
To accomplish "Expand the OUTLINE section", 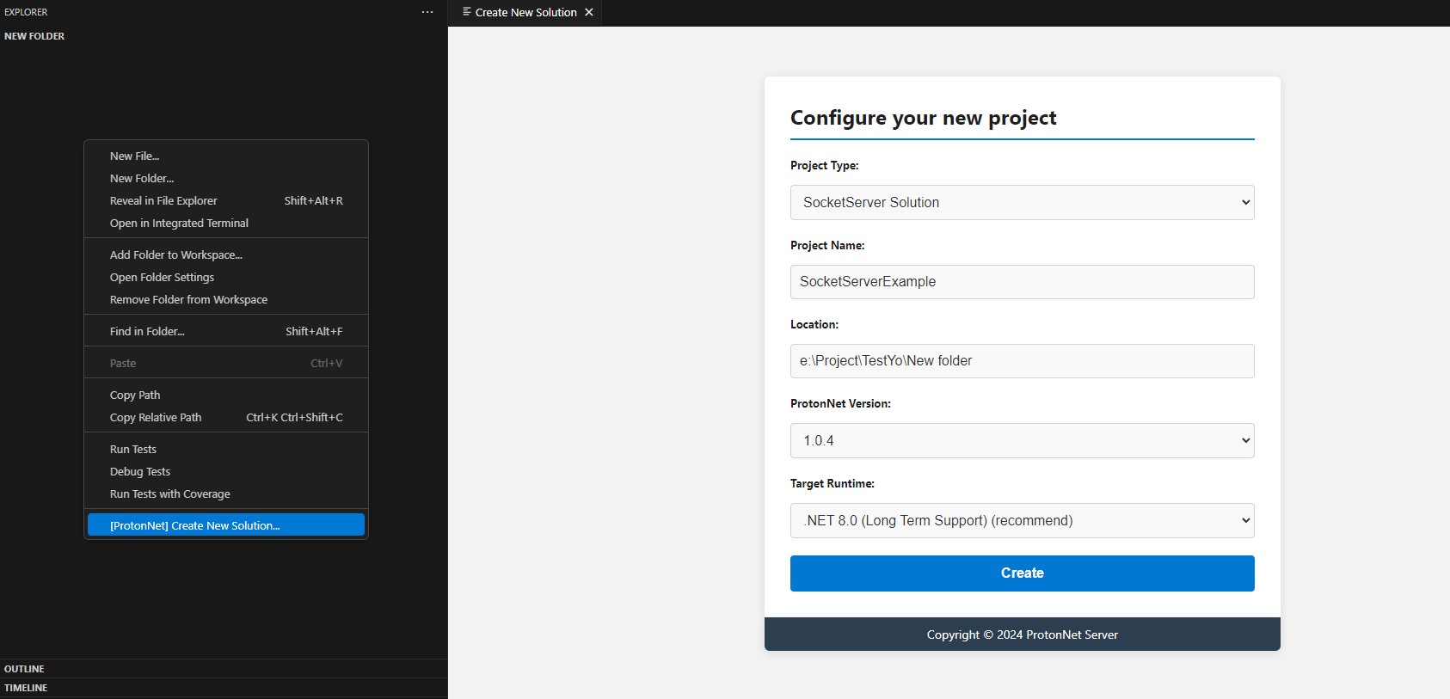I will (224, 669).
